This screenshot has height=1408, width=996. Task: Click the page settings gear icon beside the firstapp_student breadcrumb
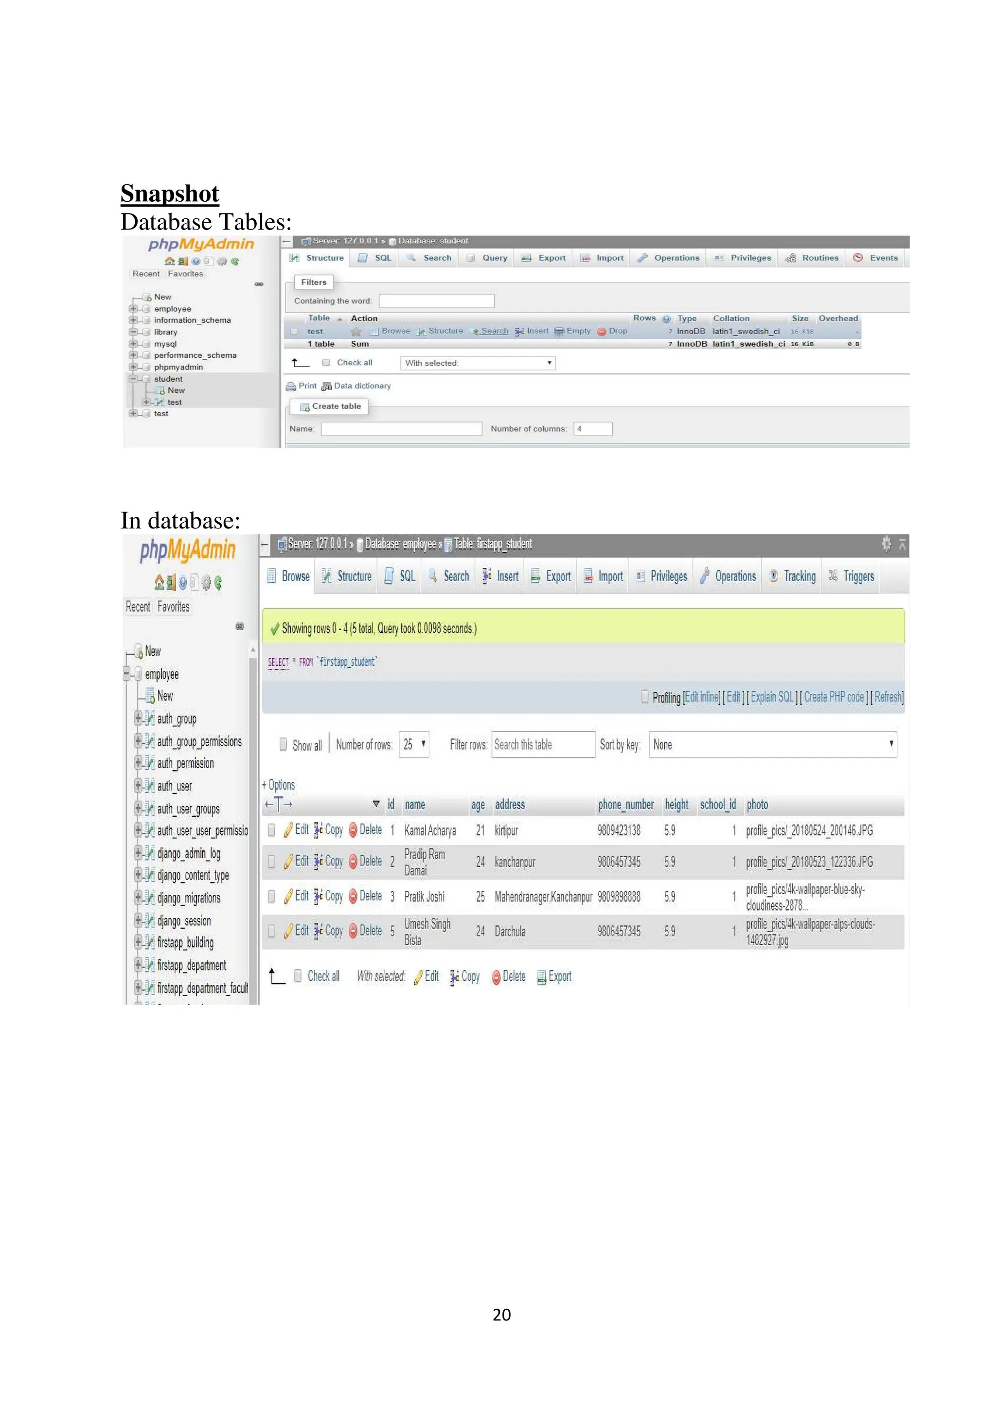886,544
